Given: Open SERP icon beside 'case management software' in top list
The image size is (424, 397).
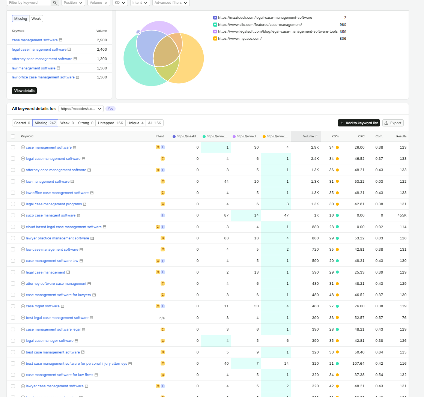Looking at the screenshot, I should [61, 40].
